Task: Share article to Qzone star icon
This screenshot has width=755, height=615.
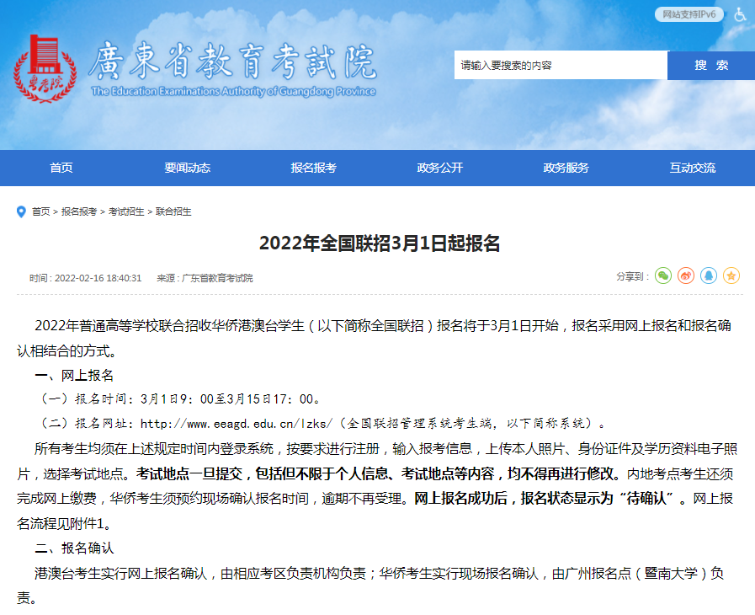Action: point(731,275)
